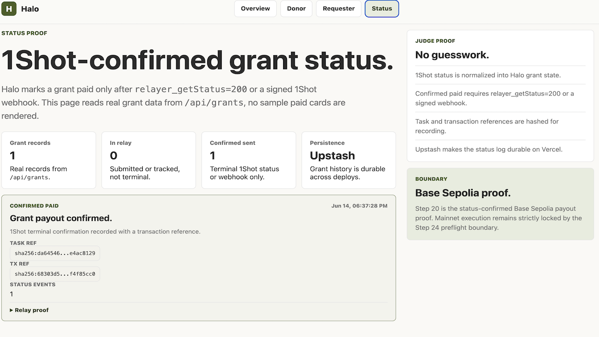Click the TASK REF label
This screenshot has height=337, width=599.
coord(23,243)
